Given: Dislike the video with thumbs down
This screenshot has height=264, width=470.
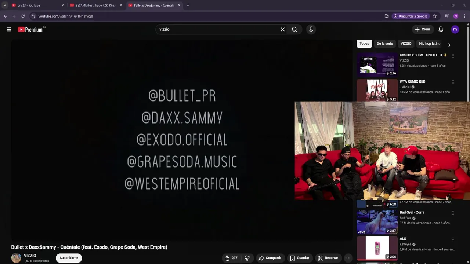Looking at the screenshot, I should click(x=247, y=258).
